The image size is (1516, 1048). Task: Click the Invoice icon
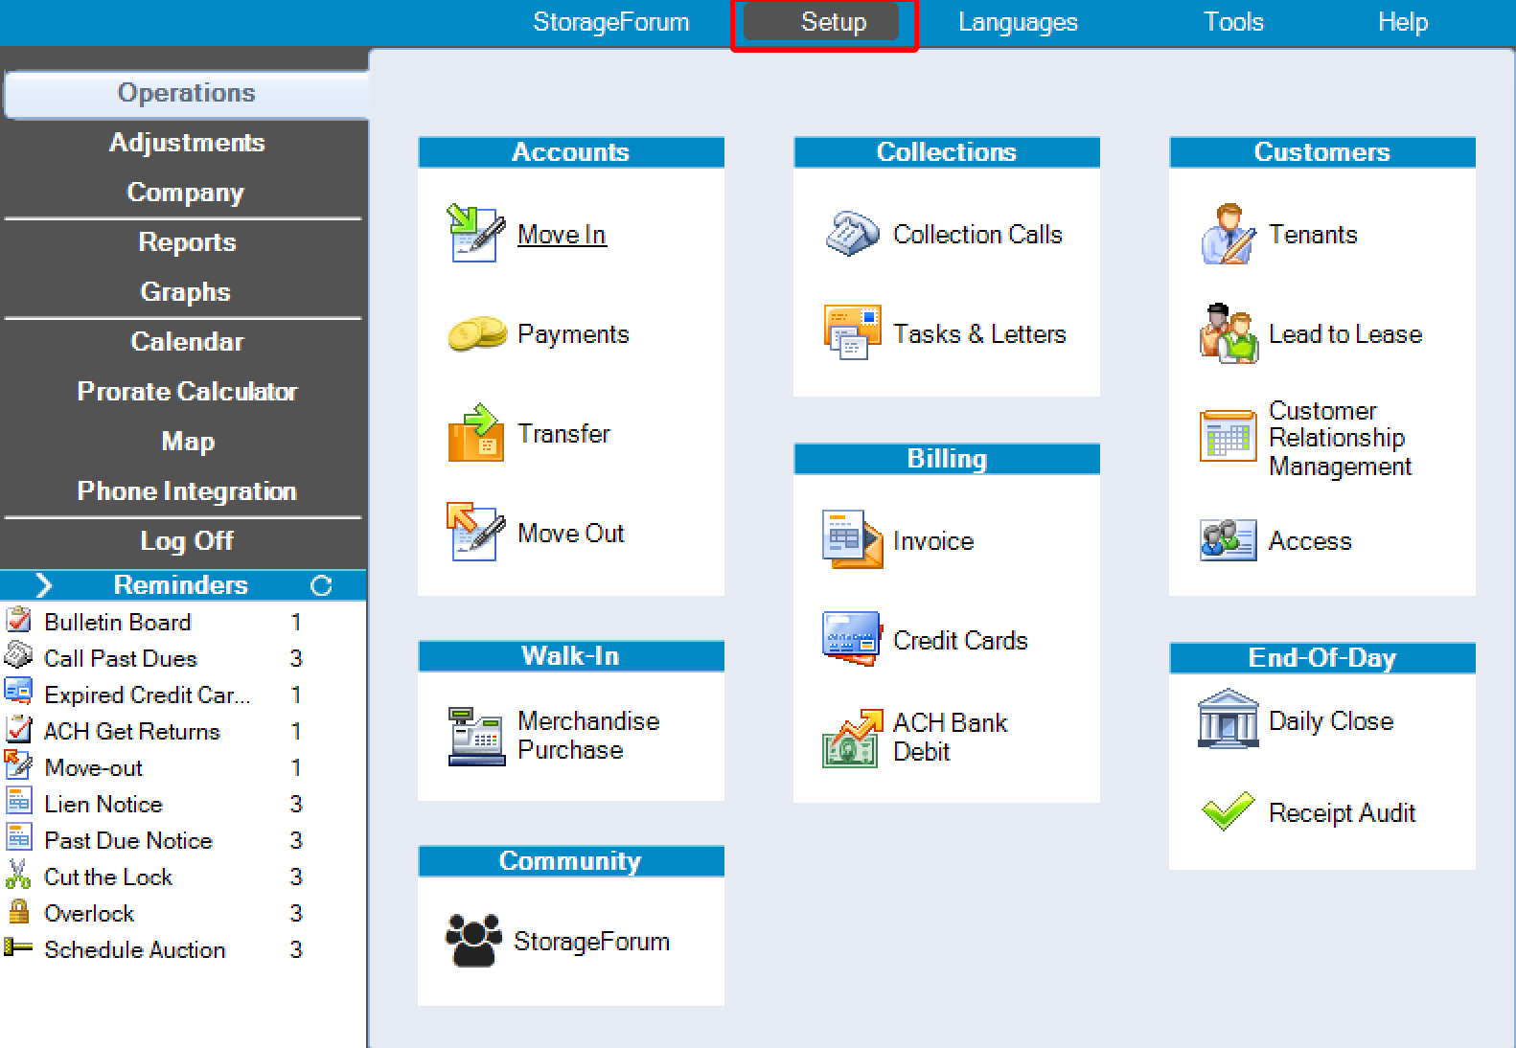coord(852,539)
